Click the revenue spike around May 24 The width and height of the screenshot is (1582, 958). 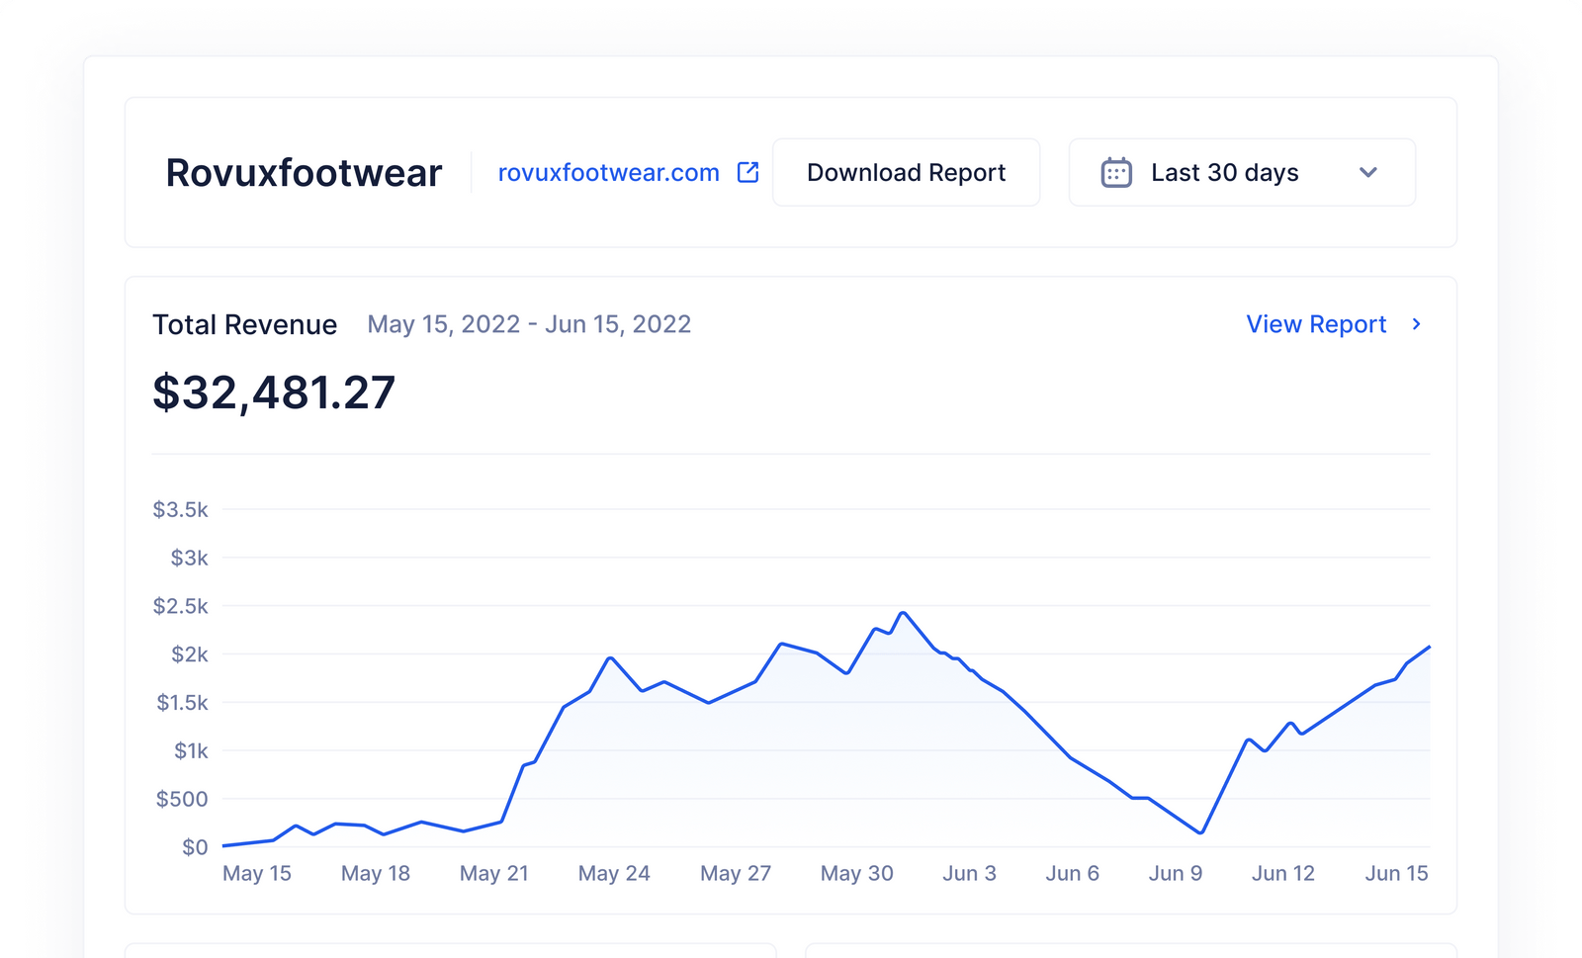point(610,657)
